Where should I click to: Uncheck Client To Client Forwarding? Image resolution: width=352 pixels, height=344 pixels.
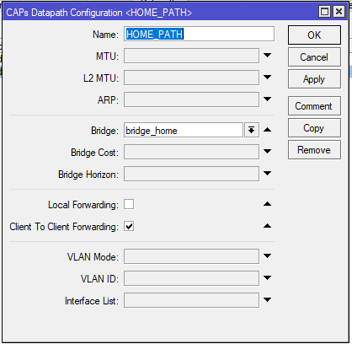[129, 226]
